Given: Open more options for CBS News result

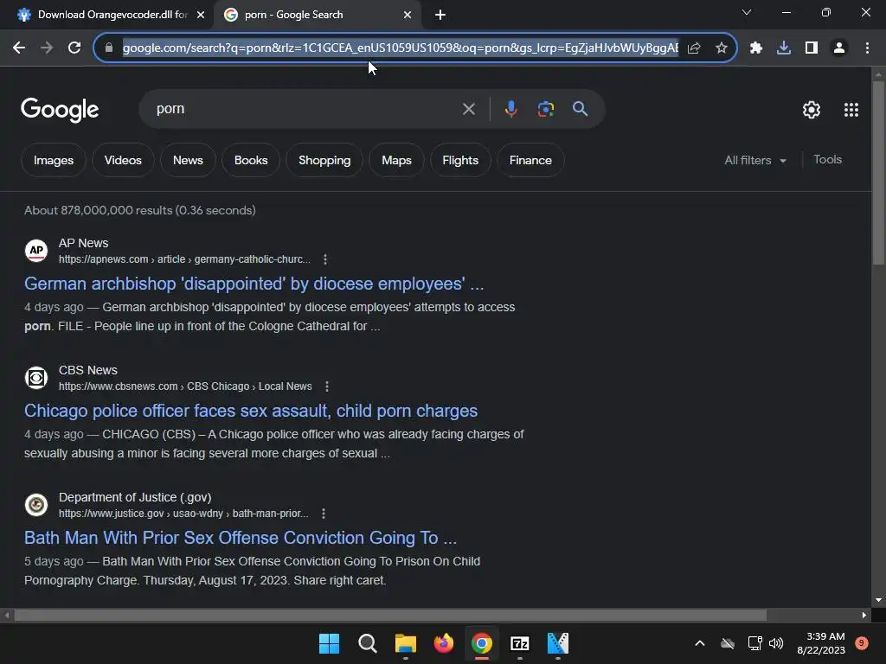Looking at the screenshot, I should (x=326, y=386).
